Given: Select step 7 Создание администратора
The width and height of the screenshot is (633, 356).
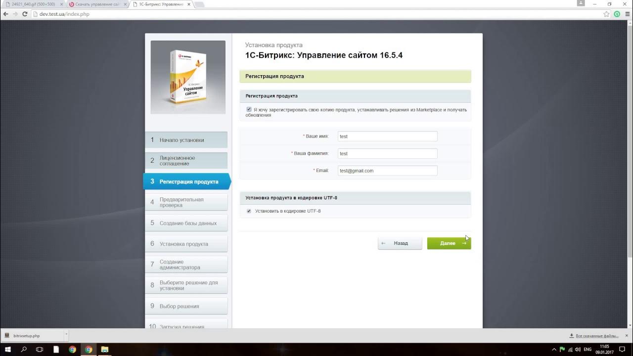Looking at the screenshot, I should [x=186, y=265].
